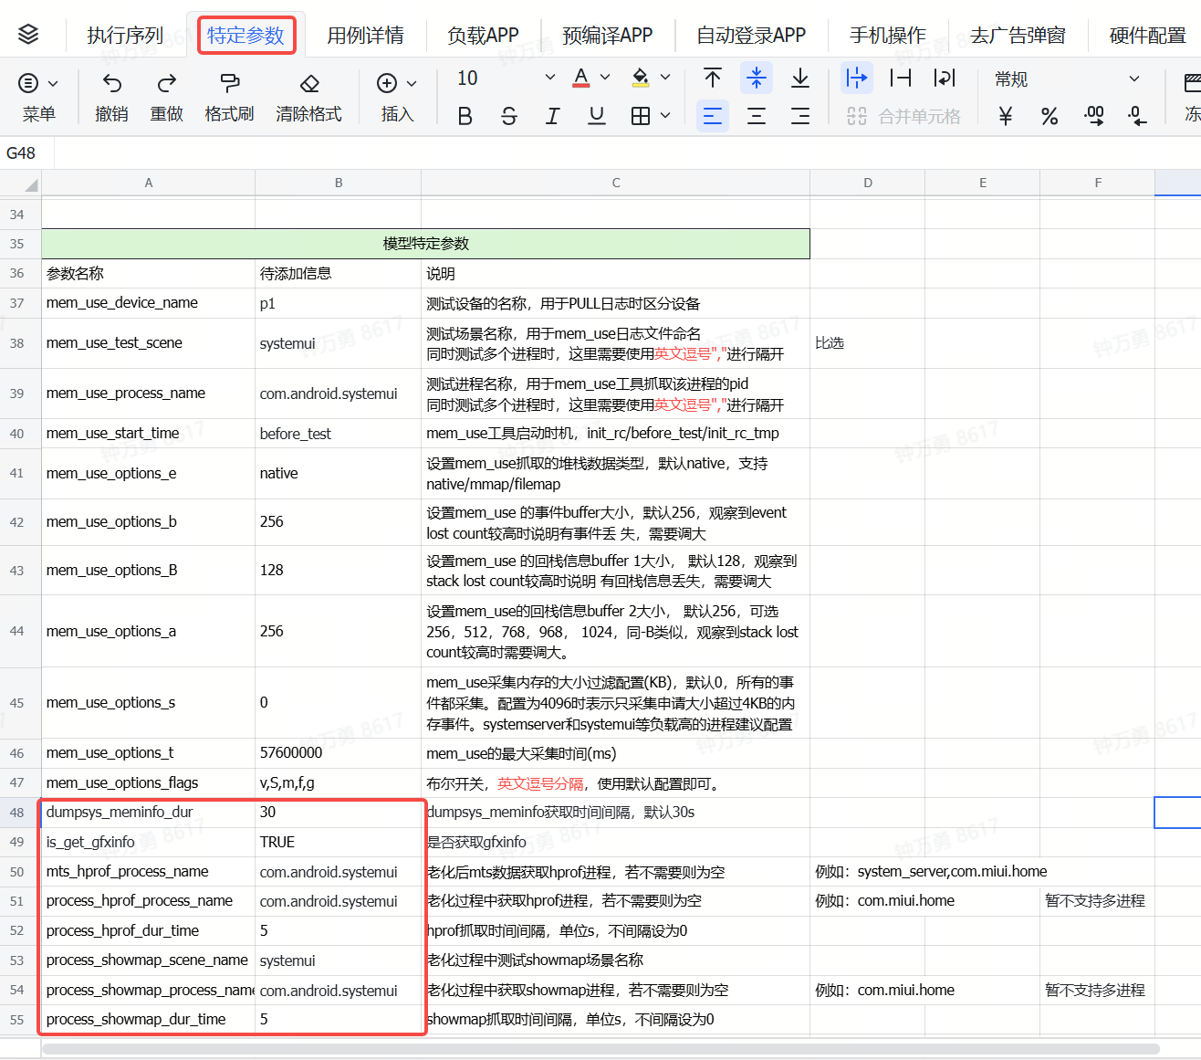Select the is_get_gfxinfo cell
Image resolution: width=1201 pixels, height=1060 pixels.
pyautogui.click(x=149, y=842)
